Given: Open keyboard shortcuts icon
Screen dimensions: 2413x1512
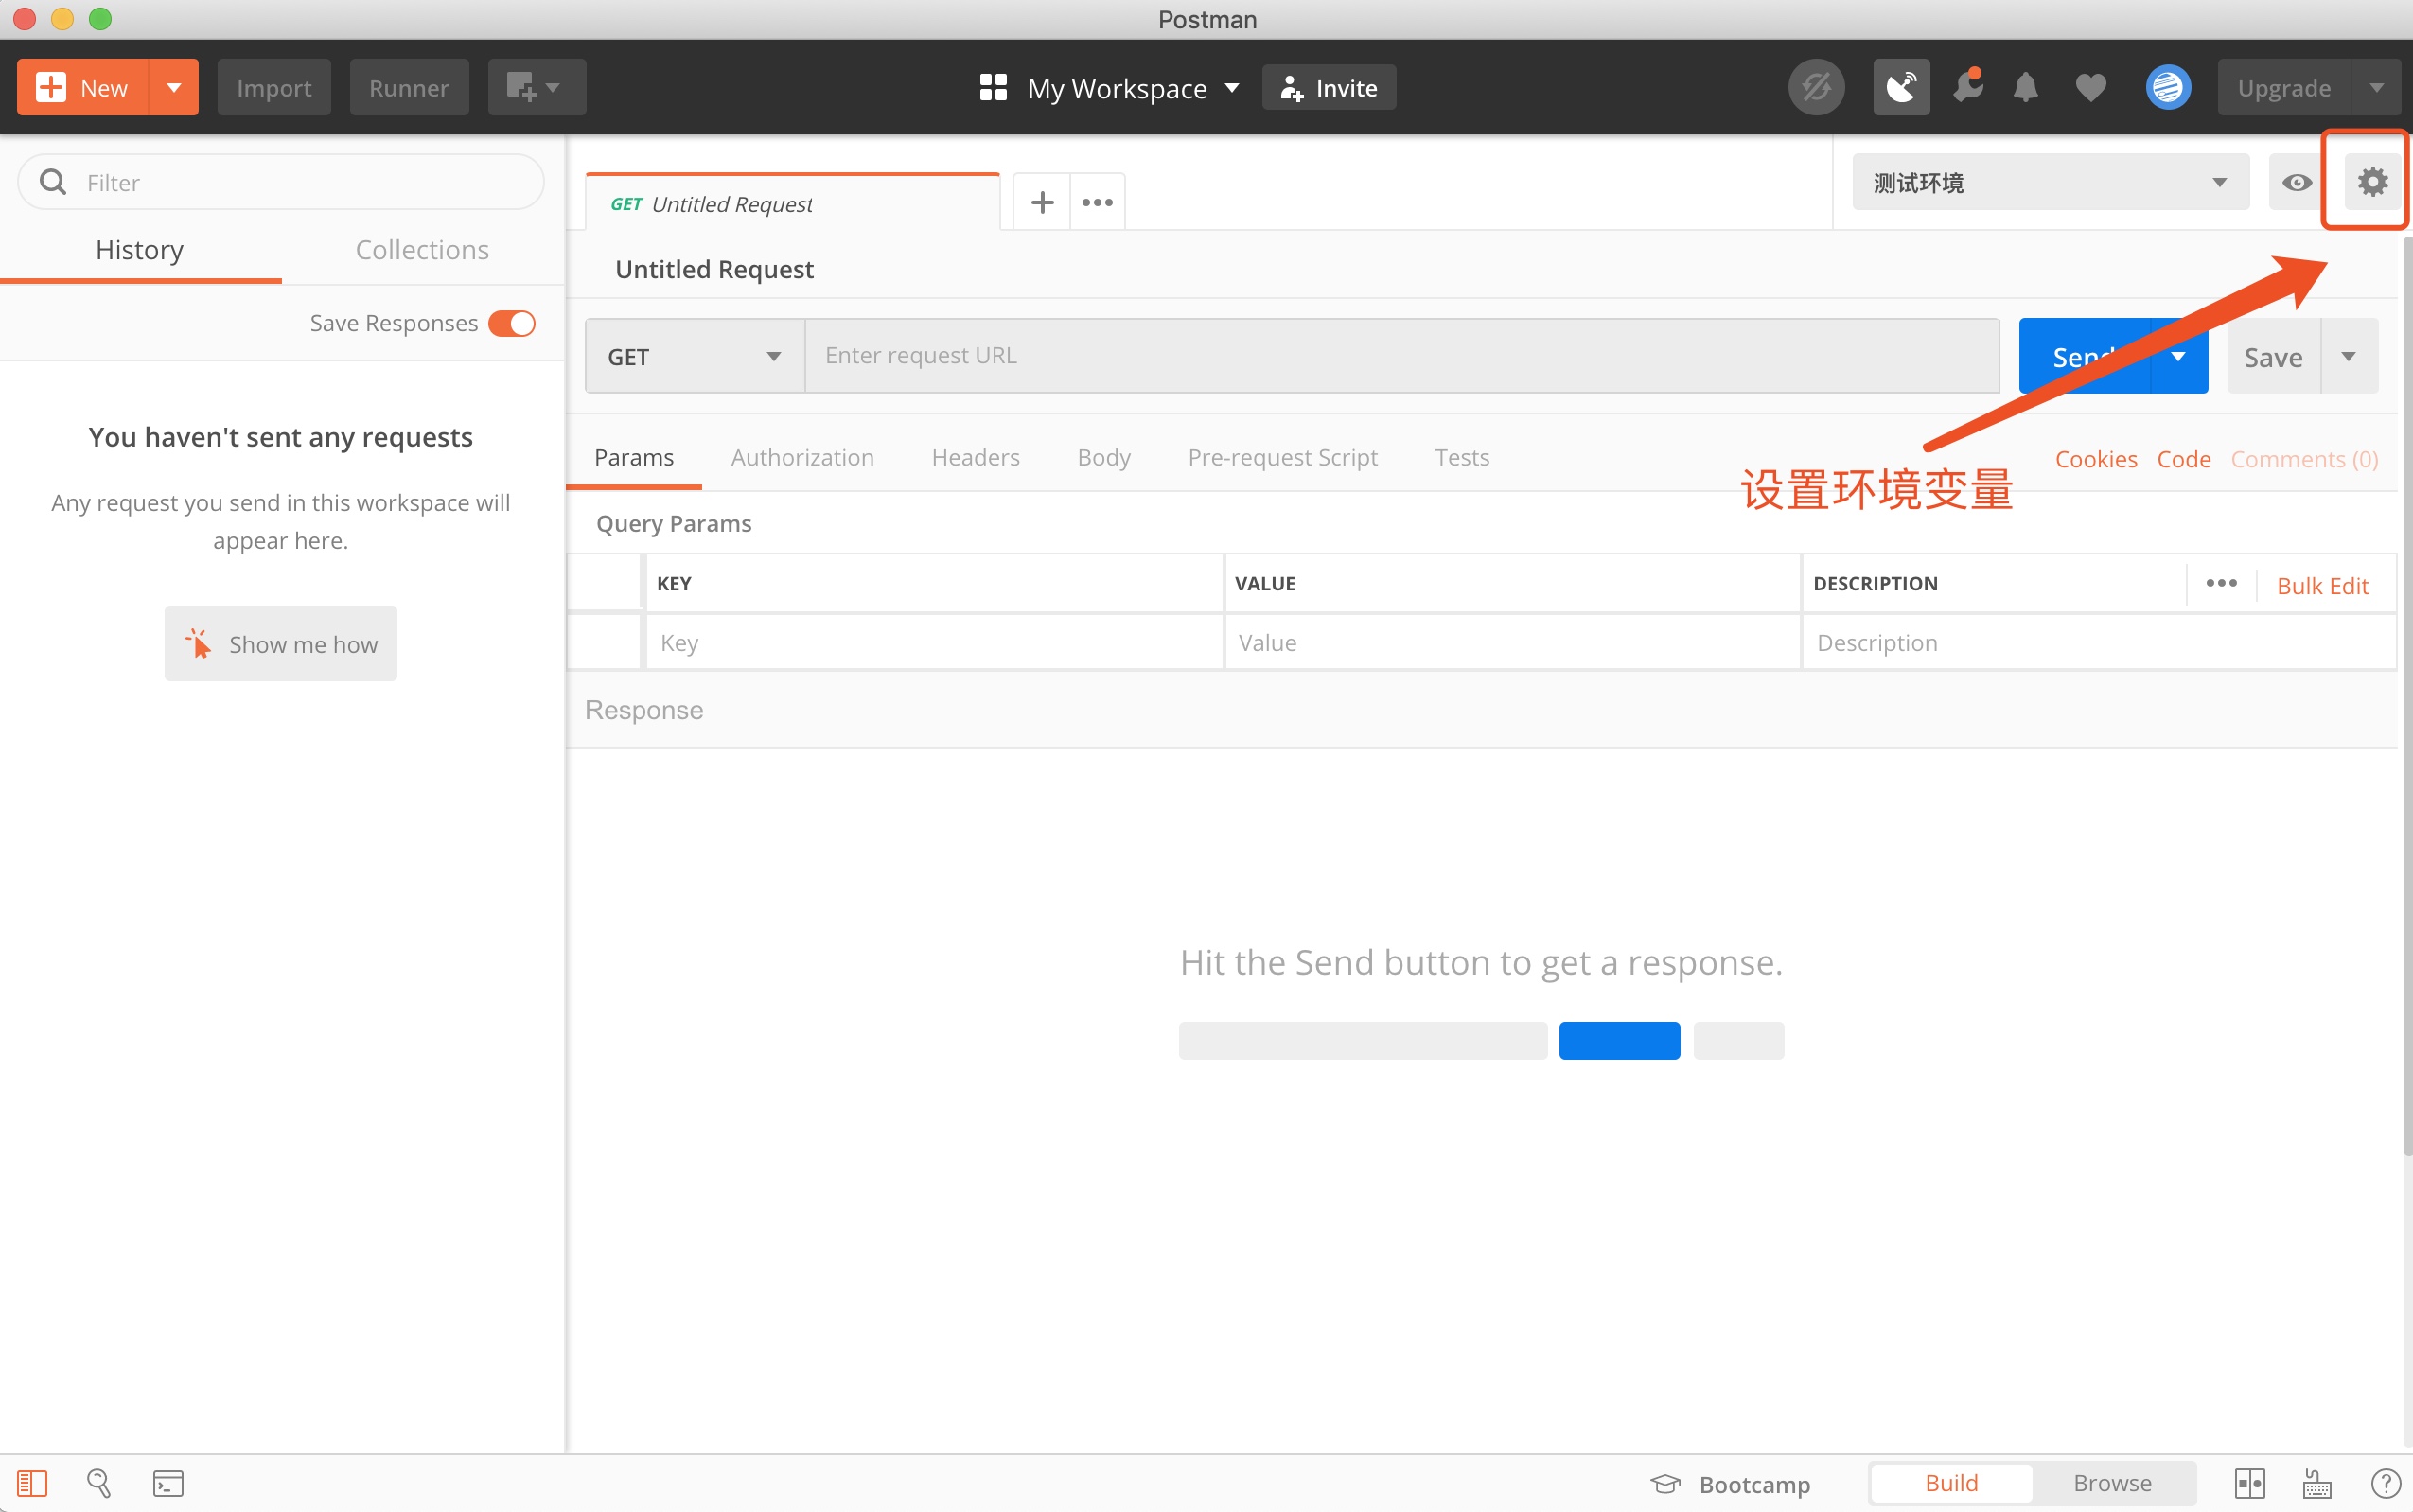Looking at the screenshot, I should point(2317,1483).
